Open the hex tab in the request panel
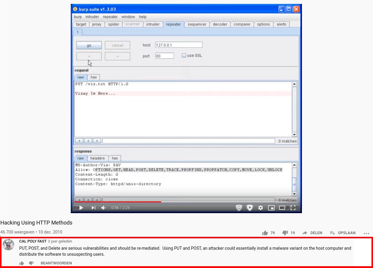The height and width of the screenshot is (268, 373). 94,77
